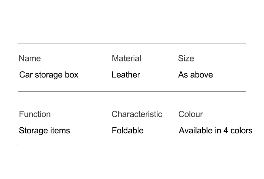The image size is (264, 179).
Task: Click the Name column heading
Action: pyautogui.click(x=30, y=58)
